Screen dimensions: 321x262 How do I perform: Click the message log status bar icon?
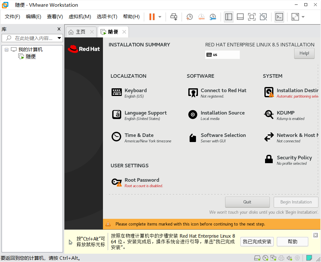coord(309,258)
